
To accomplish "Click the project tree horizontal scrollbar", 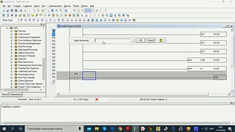I will click(x=16, y=89).
